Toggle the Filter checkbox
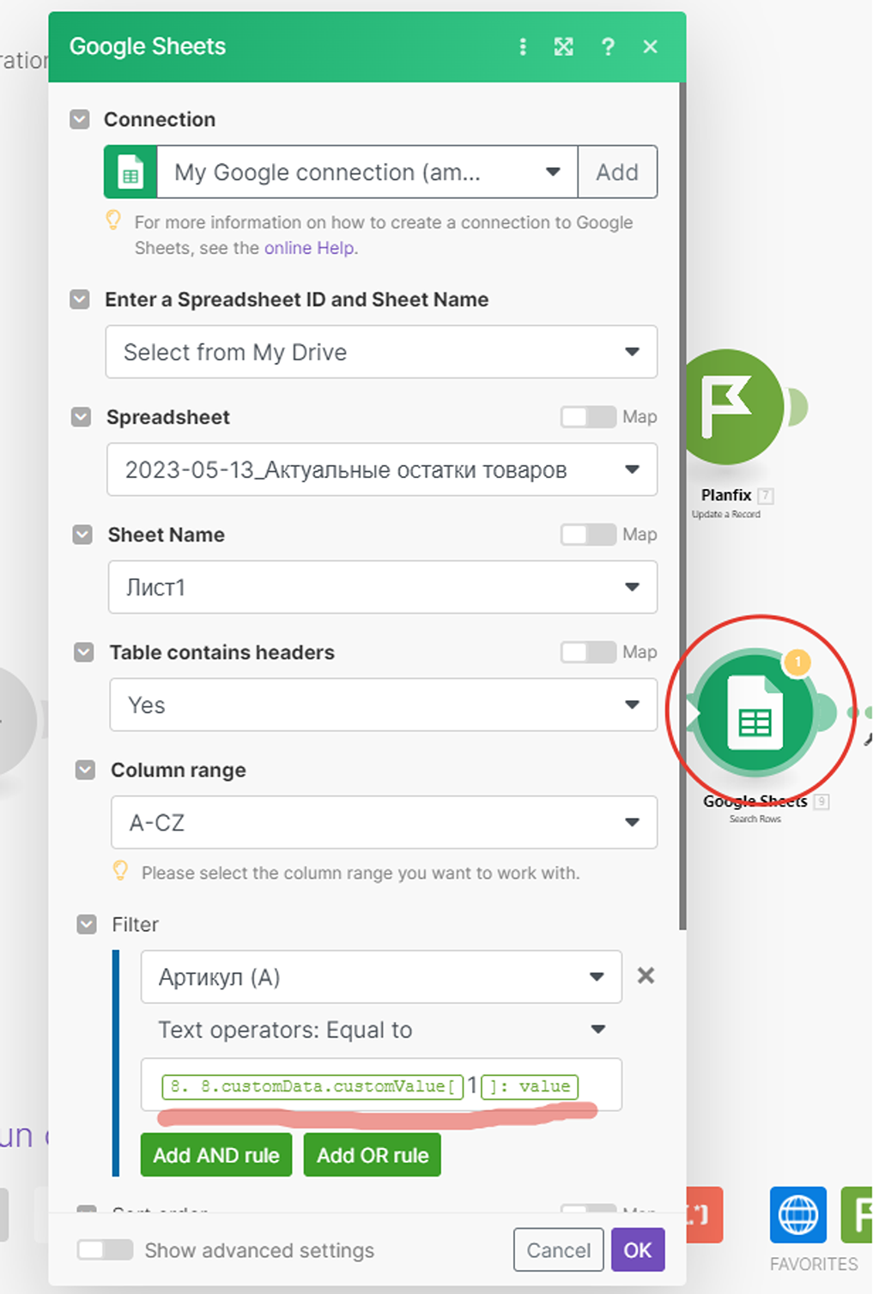The width and height of the screenshot is (879, 1294). point(87,924)
